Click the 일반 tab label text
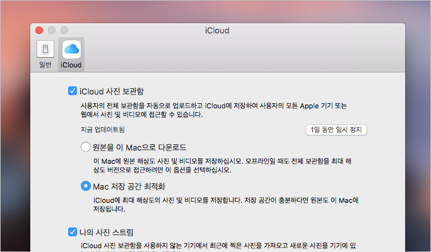Image resolution: width=431 pixels, height=252 pixels. click(x=45, y=65)
